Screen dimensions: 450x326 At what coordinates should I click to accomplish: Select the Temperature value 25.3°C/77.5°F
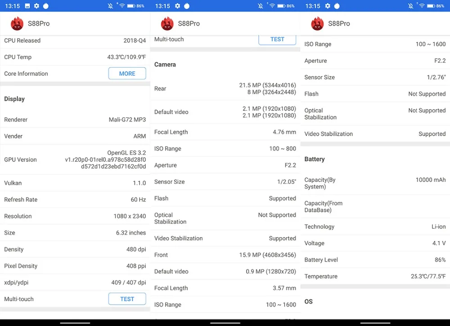click(428, 276)
